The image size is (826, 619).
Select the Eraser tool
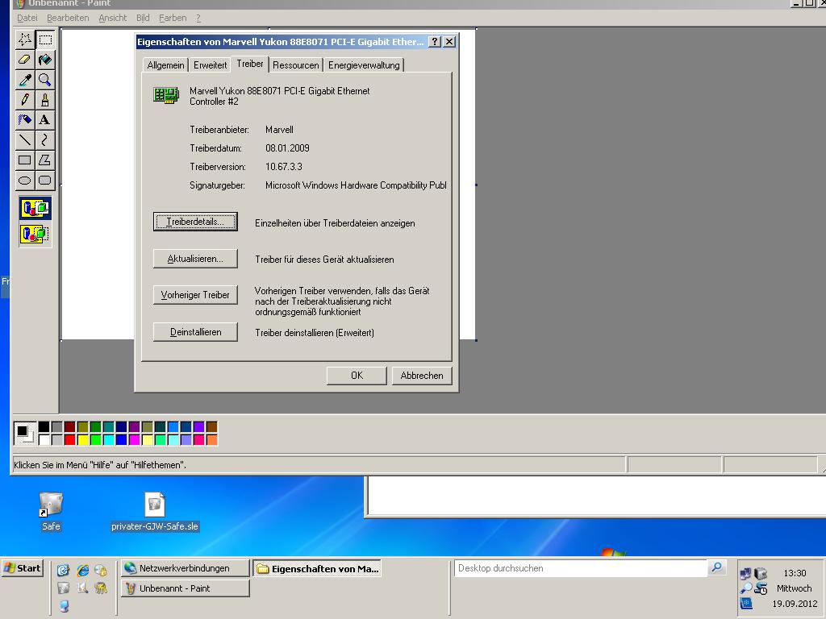[x=25, y=60]
